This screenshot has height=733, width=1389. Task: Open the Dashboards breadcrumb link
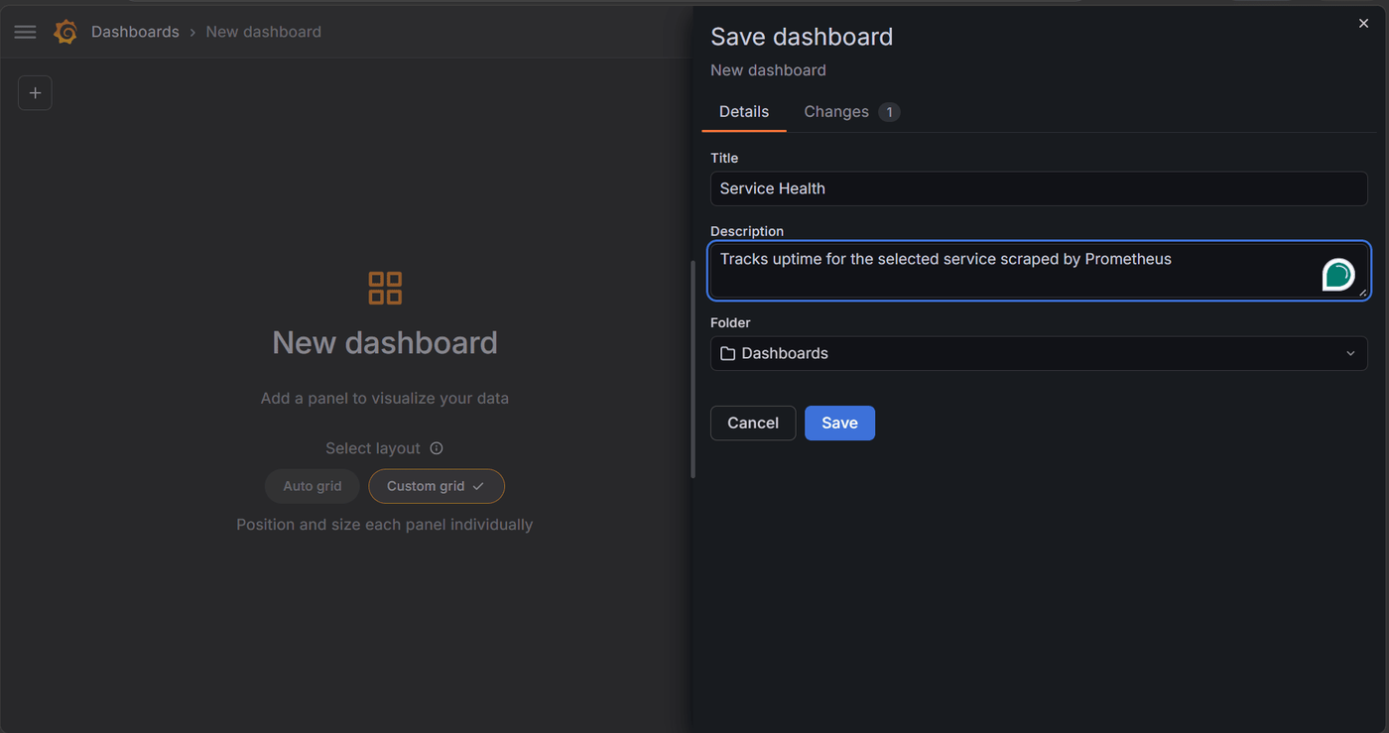pyautogui.click(x=135, y=32)
